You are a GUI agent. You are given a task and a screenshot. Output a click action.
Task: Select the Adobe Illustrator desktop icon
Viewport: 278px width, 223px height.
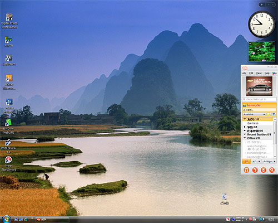coord(9,82)
